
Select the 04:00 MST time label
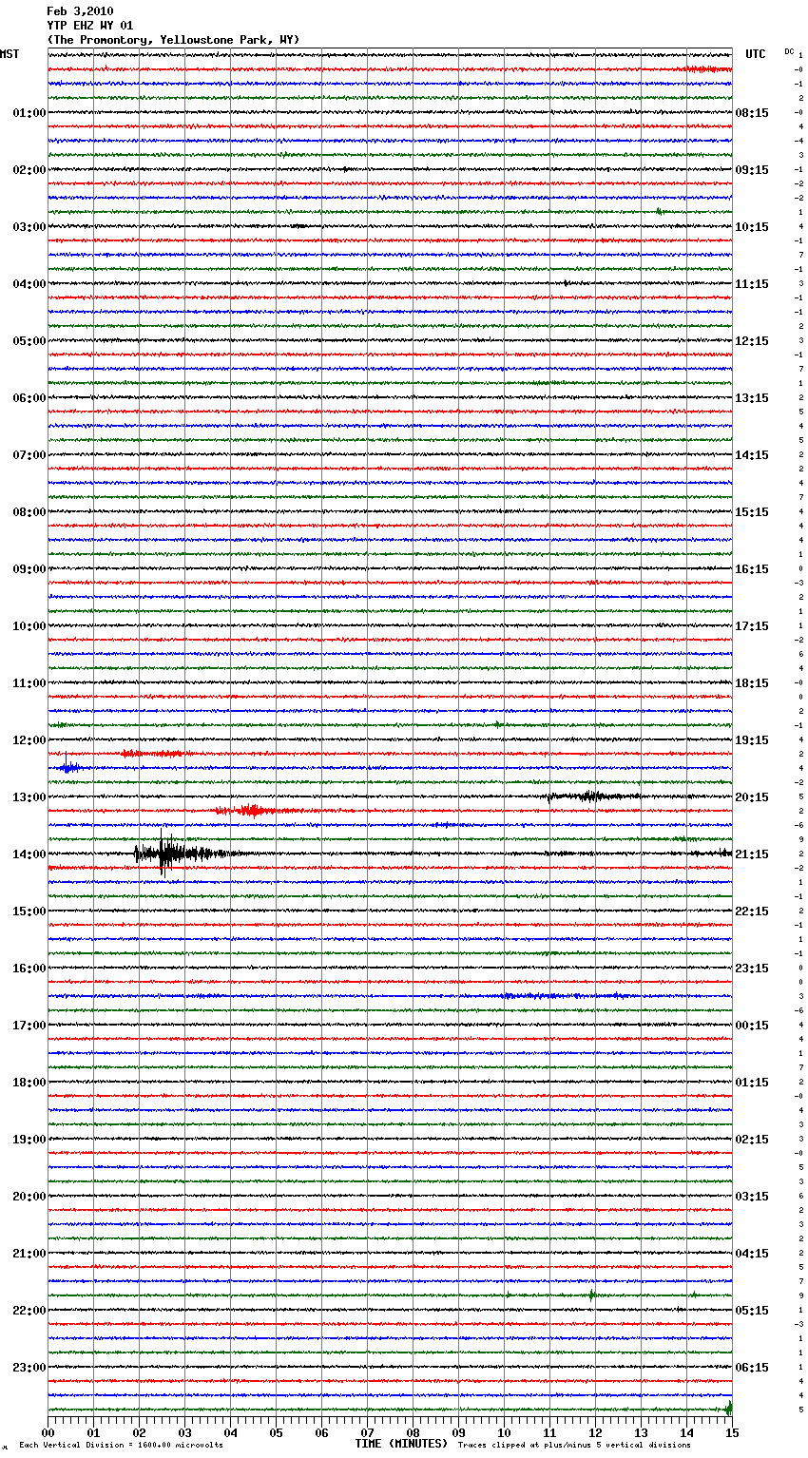pos(29,284)
